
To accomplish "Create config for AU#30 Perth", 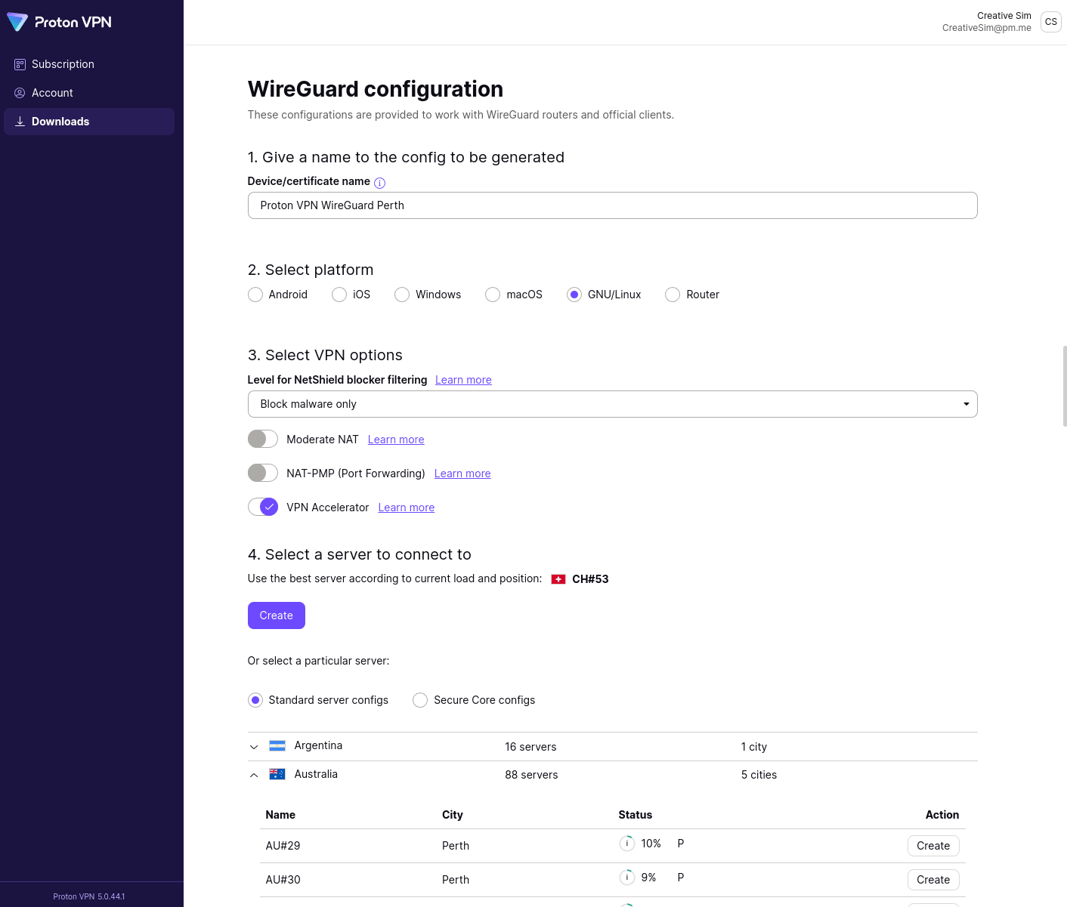I will pos(933,880).
